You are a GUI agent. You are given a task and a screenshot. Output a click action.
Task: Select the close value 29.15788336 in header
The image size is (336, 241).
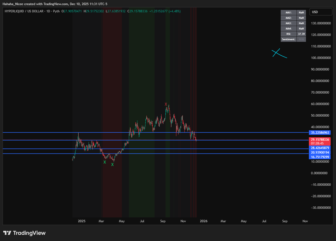[x=139, y=11]
